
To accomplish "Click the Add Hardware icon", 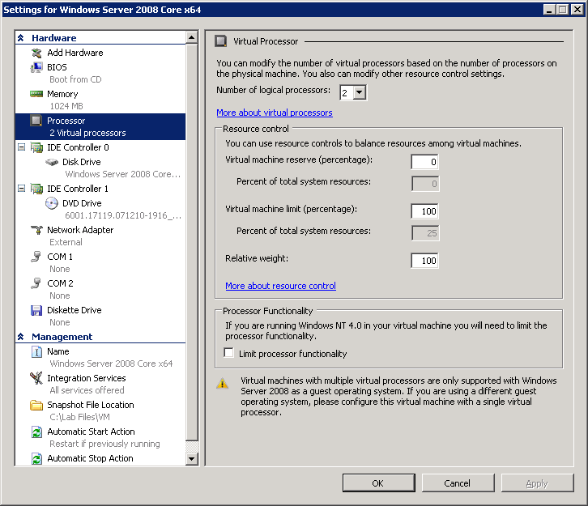I will (36, 53).
